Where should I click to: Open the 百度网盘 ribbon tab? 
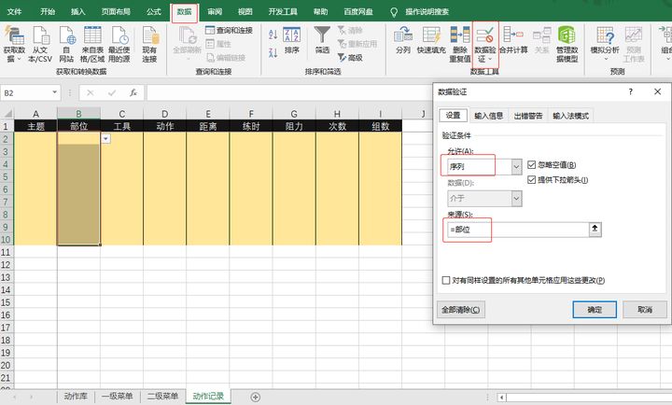[358, 11]
